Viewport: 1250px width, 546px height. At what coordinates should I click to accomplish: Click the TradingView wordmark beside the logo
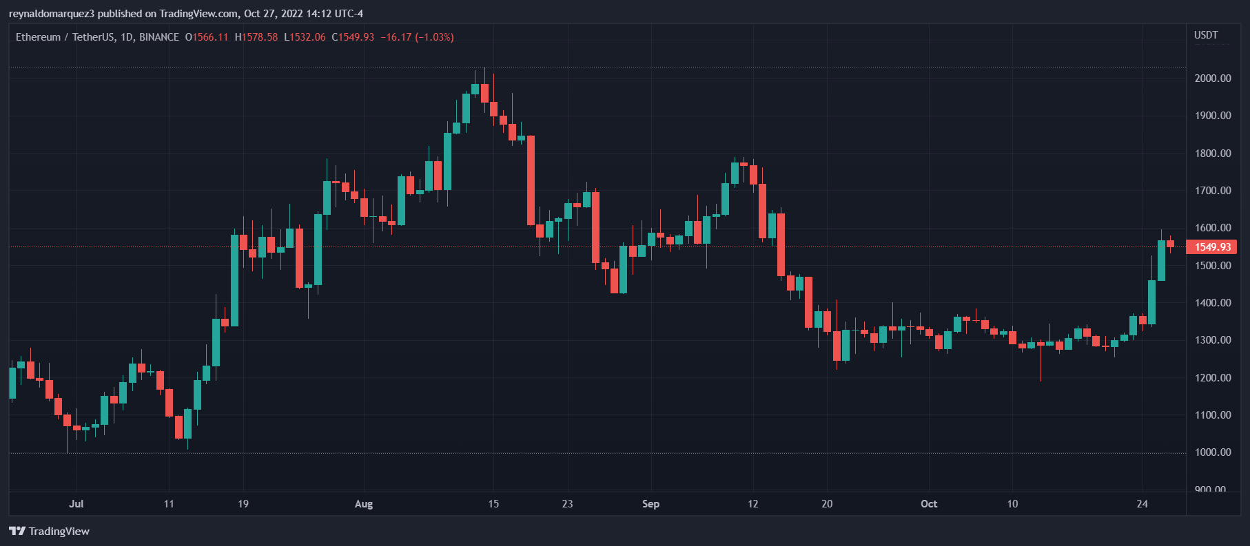click(x=59, y=531)
